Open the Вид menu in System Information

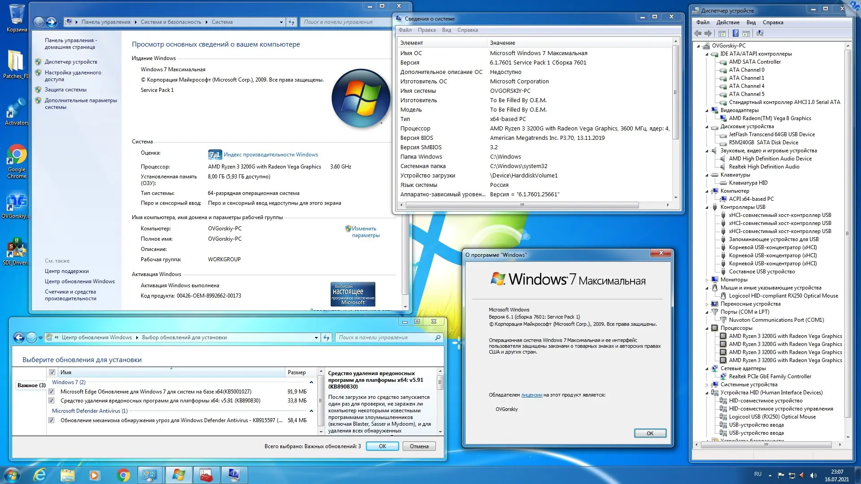[446, 30]
